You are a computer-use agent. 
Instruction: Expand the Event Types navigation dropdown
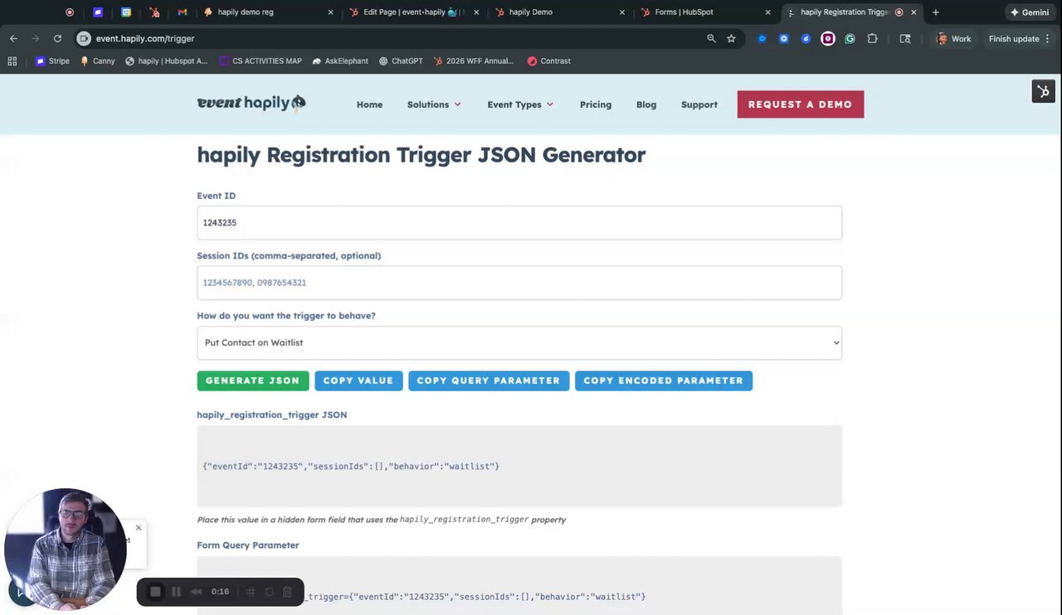tap(520, 104)
